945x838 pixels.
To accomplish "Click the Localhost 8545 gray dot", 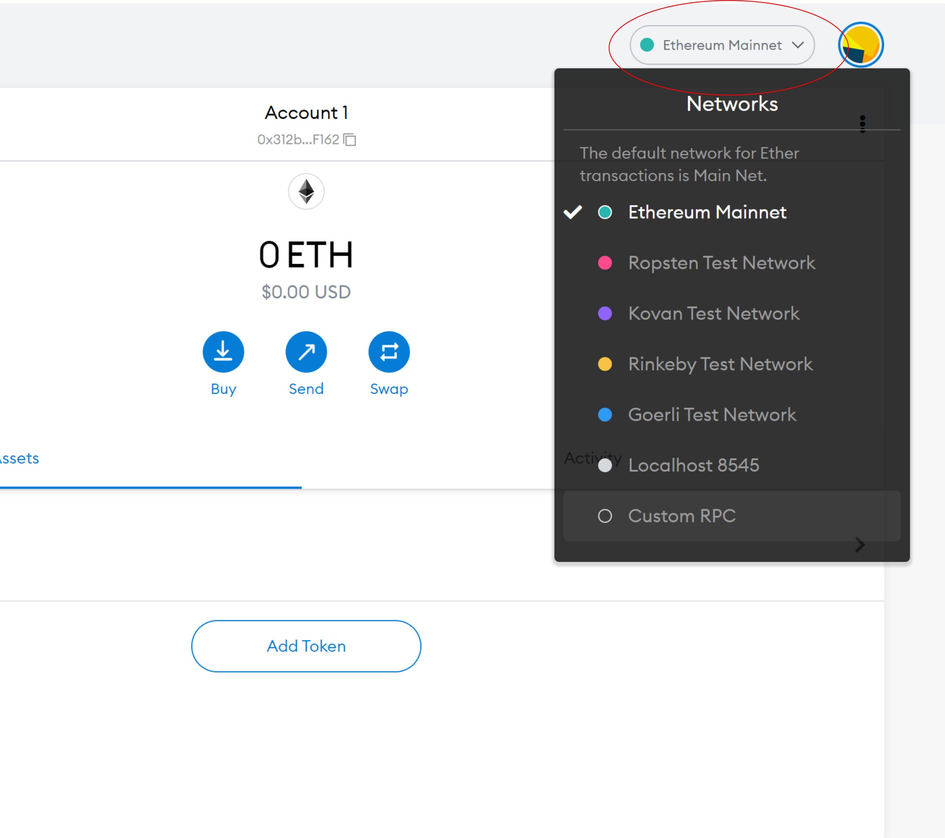I will pyautogui.click(x=605, y=465).
